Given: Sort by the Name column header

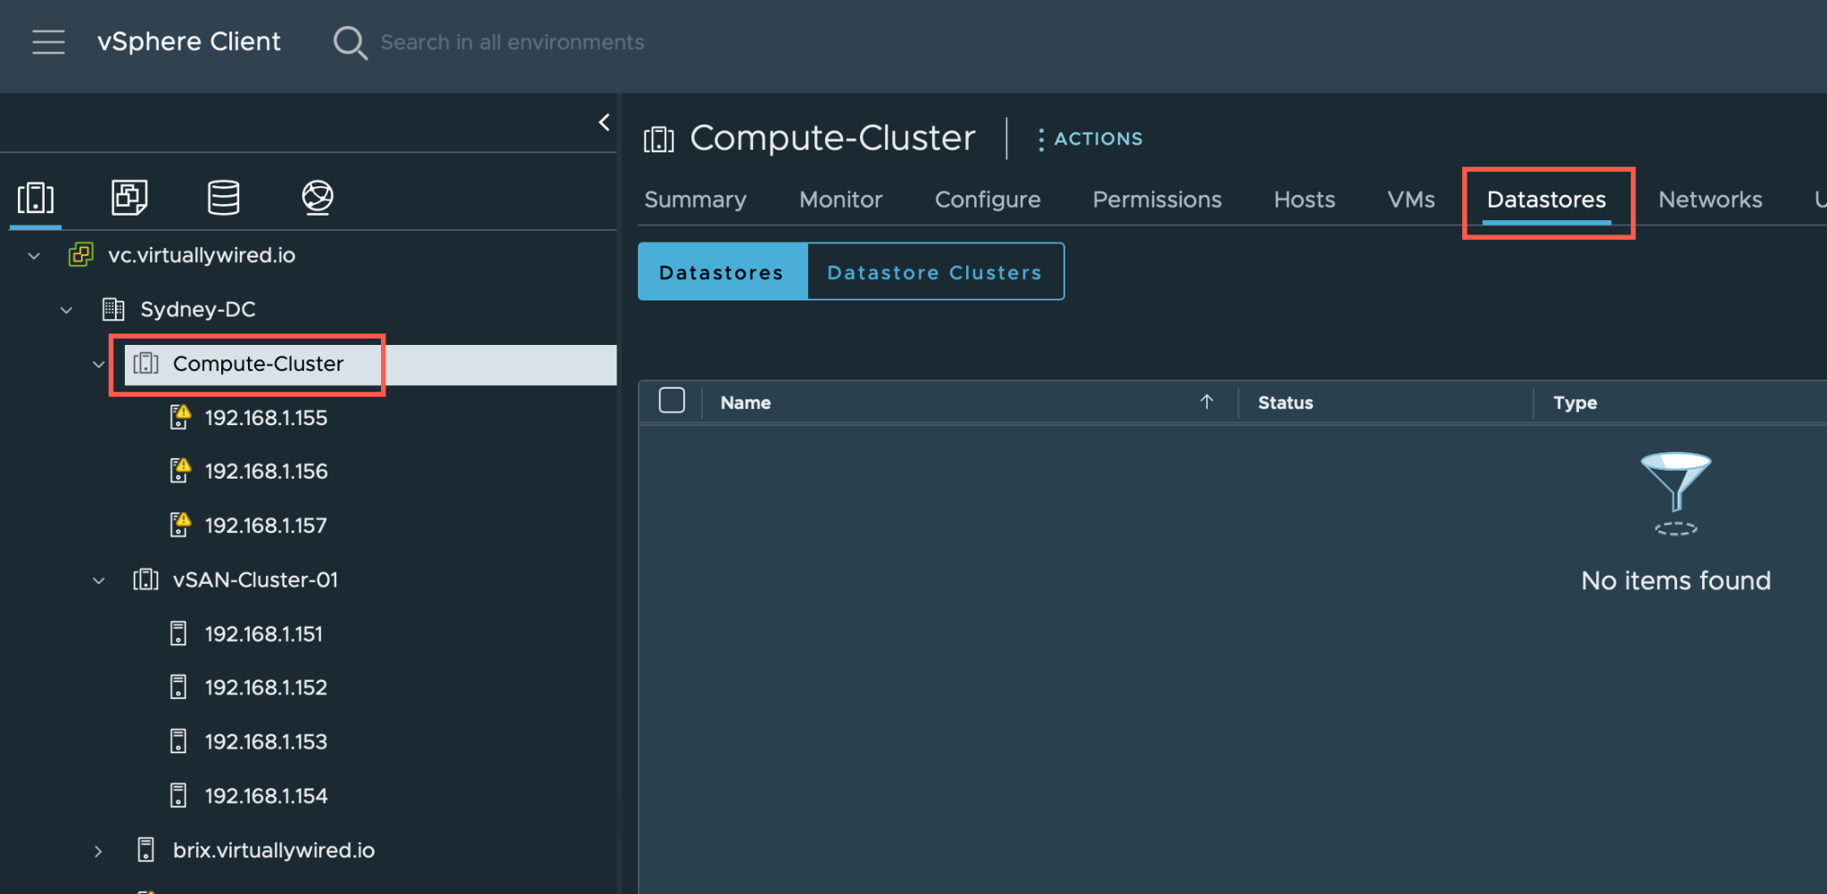Looking at the screenshot, I should pos(746,402).
